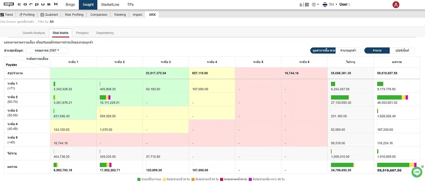425x182 pixels.
Task: Click the CorpusX logo
Action: click(x=29, y=5)
